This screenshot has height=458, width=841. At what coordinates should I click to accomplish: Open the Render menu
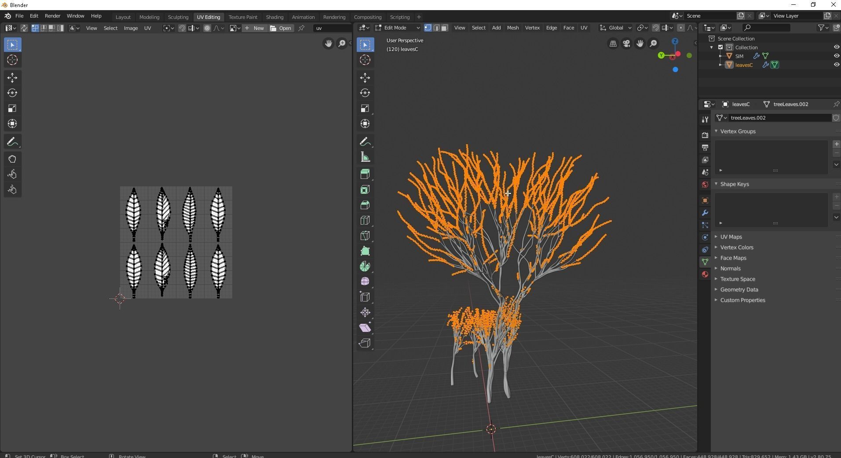pos(52,16)
